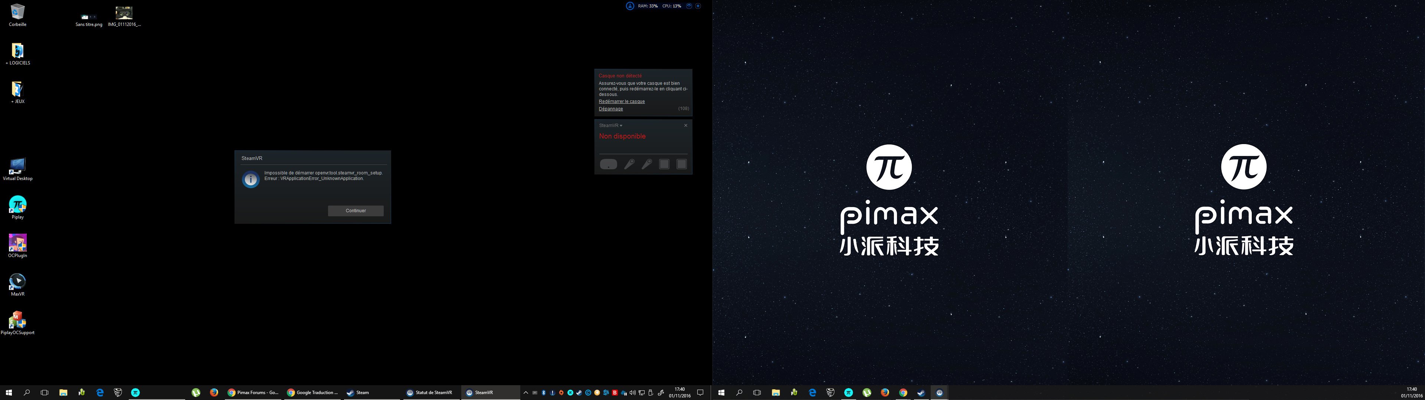Switch to the Pimax Forums Chrome taskbar window

point(253,393)
